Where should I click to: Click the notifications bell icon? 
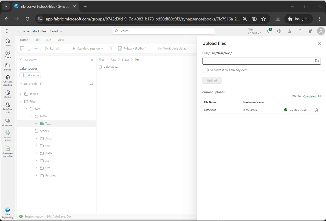point(269,31)
